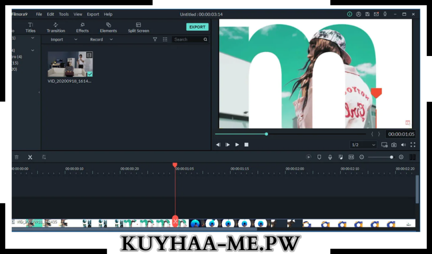
Task: Click the download arrow icon
Action: pyautogui.click(x=385, y=14)
